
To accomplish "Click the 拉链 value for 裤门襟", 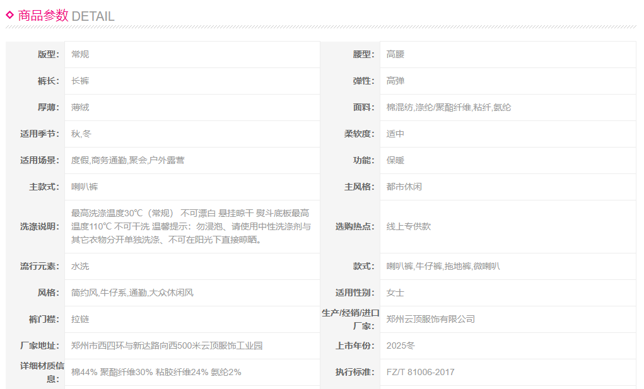I will [x=80, y=319].
